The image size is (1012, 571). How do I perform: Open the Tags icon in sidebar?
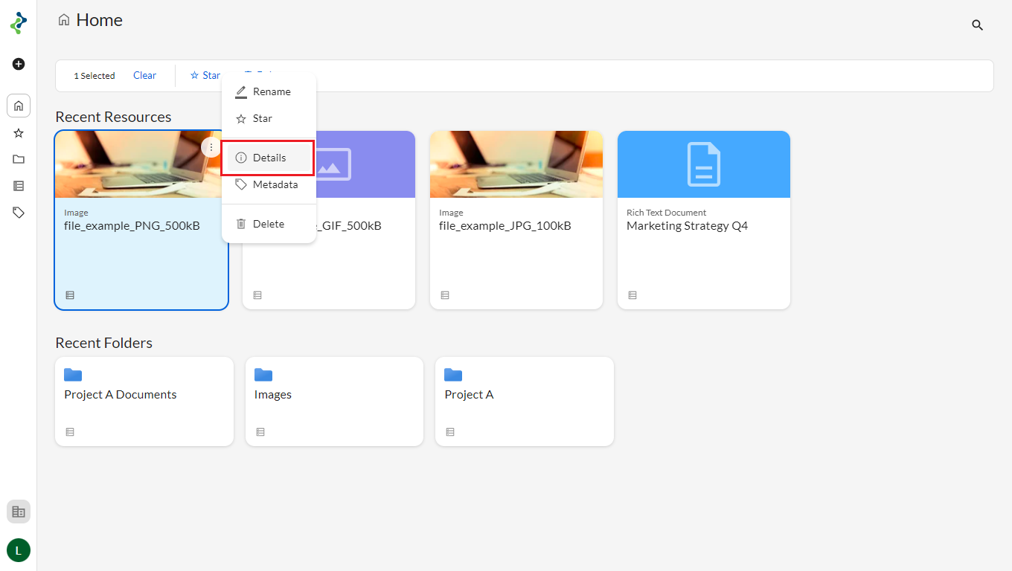[19, 213]
